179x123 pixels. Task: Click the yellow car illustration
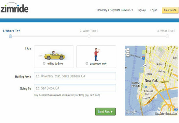pyautogui.click(x=54, y=56)
